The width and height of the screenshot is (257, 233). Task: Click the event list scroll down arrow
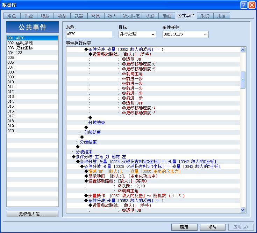pyautogui.click(x=243, y=210)
